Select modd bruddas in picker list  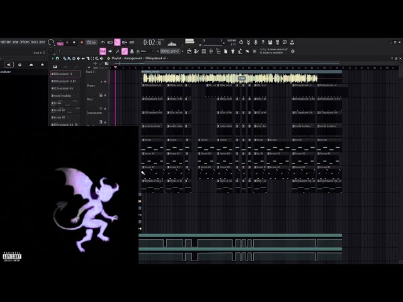coord(65,96)
